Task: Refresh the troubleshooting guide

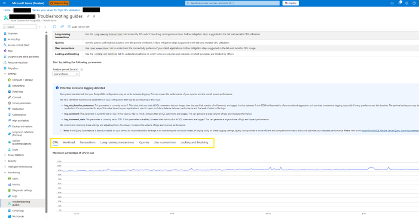Action: [55, 27]
